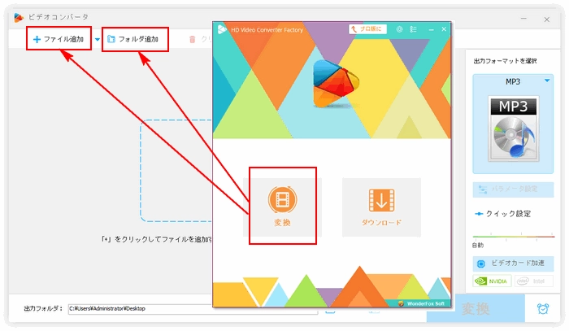Click the large 変換 run button
This screenshot has width=569, height=331.
(x=476, y=308)
